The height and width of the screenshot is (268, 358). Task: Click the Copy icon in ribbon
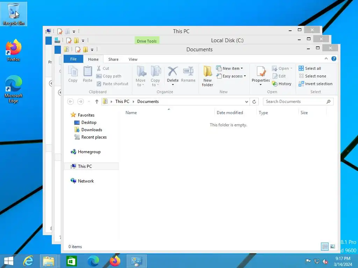point(73,74)
